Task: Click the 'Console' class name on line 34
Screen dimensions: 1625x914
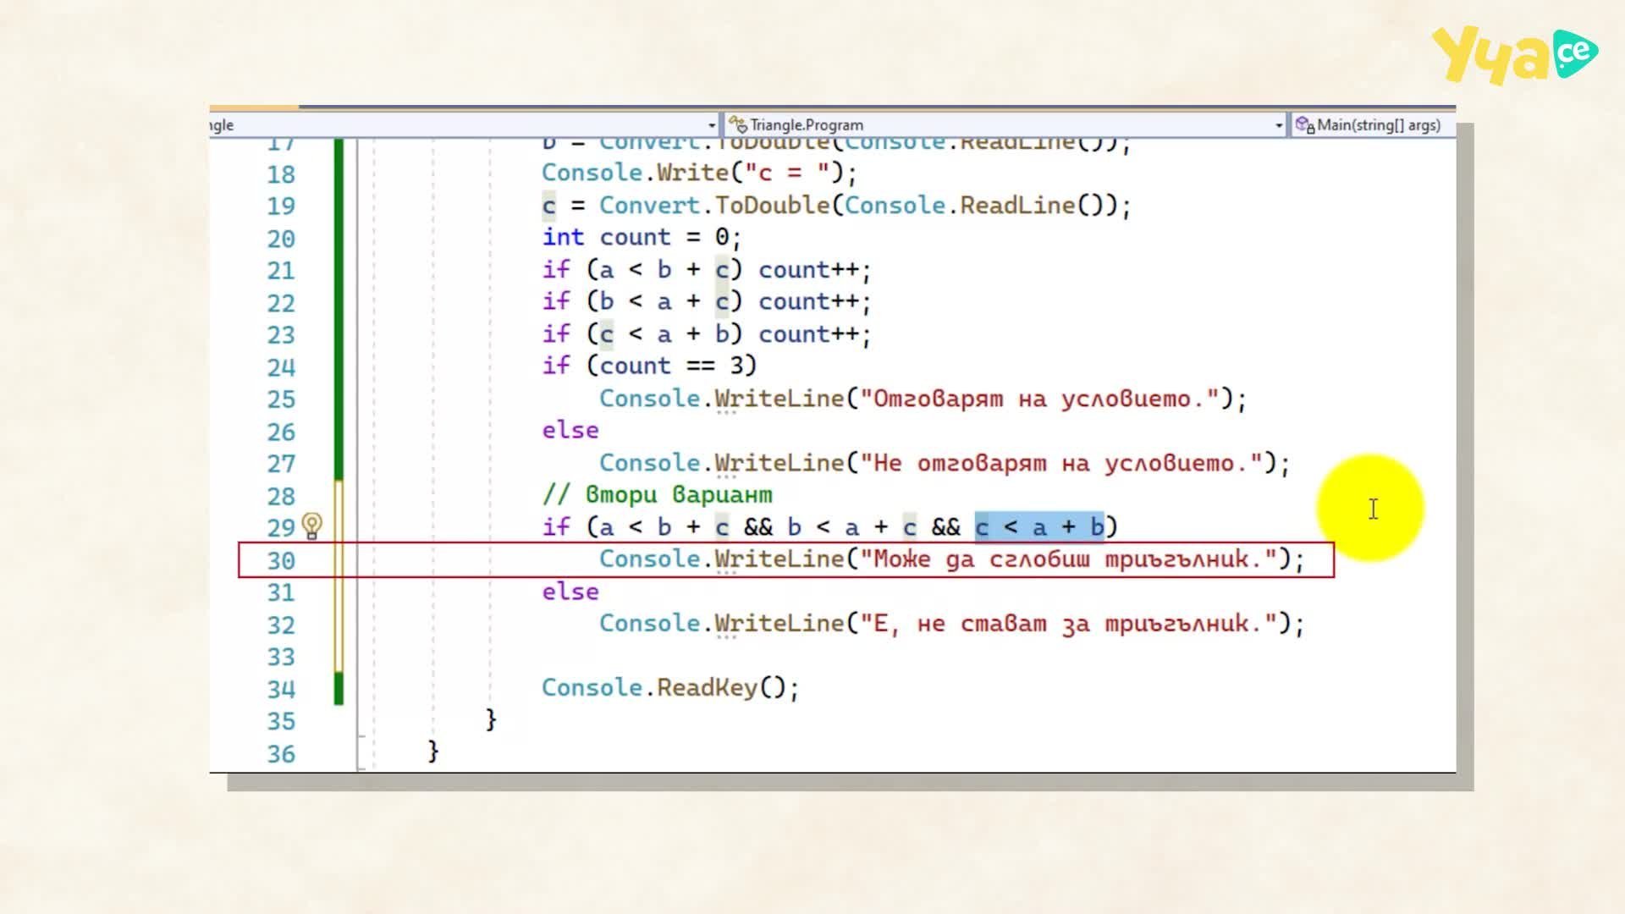Action: (592, 687)
